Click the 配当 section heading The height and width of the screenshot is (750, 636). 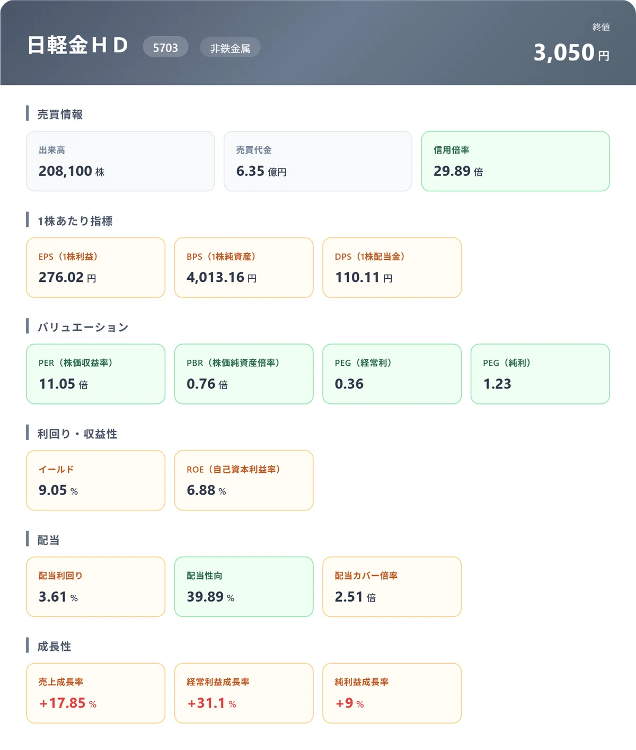tap(48, 540)
